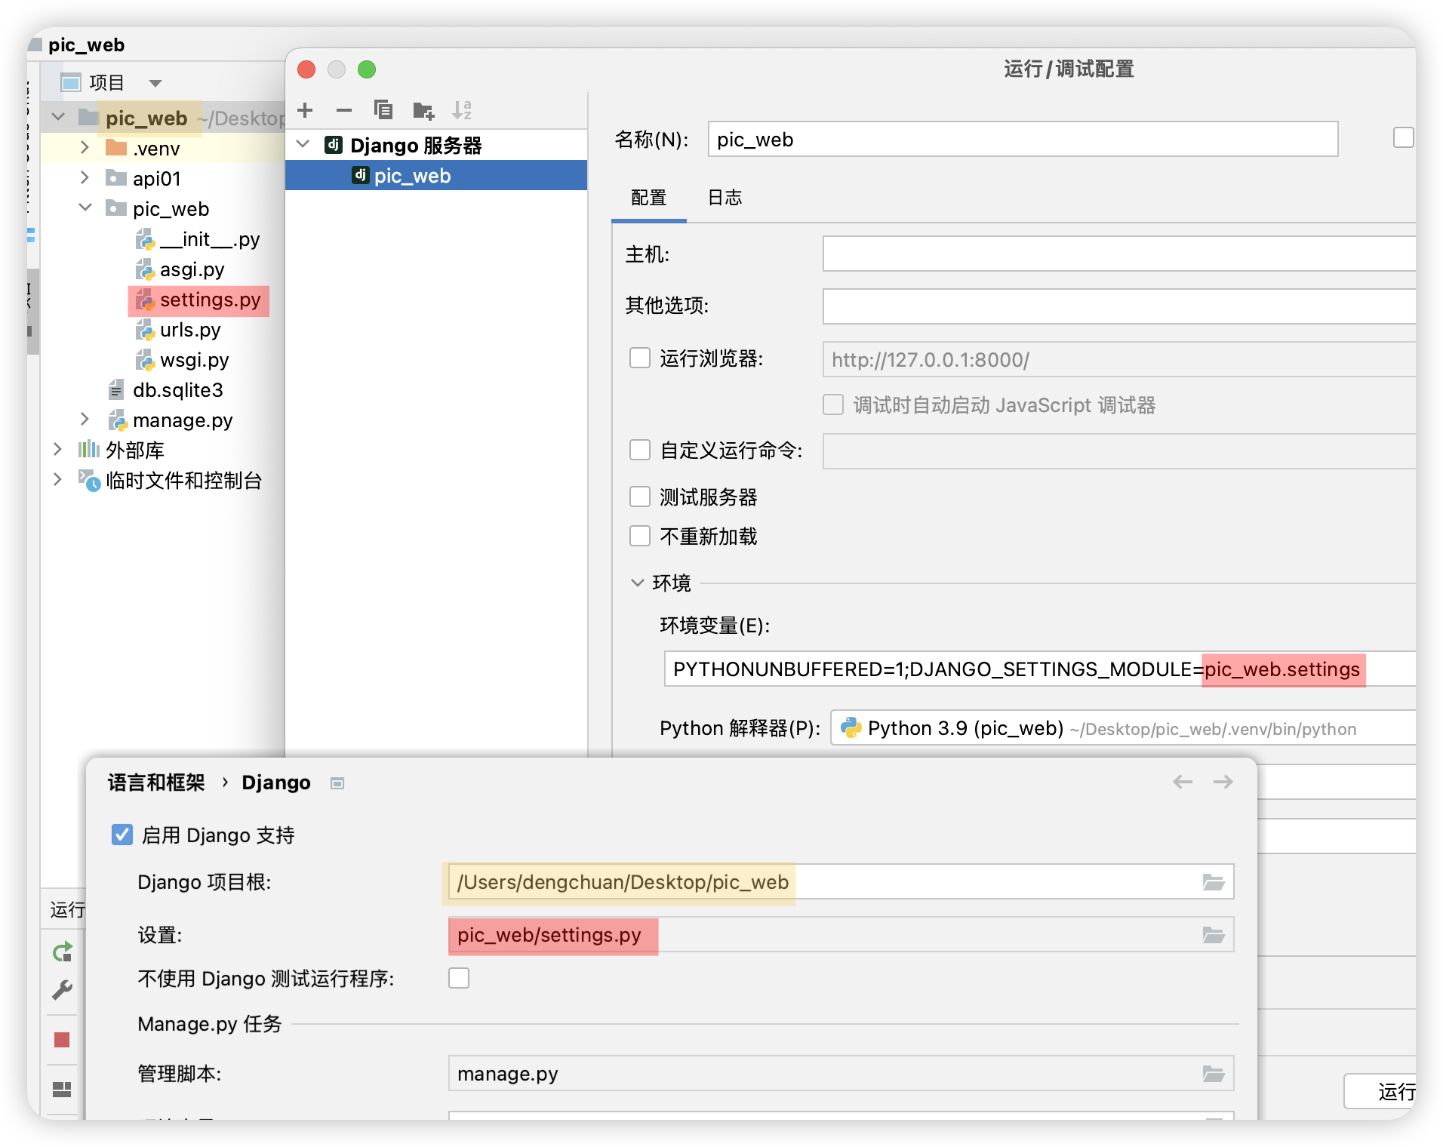Uncheck 启用 Django 支持 checkbox
Image resolution: width=1443 pixels, height=1147 pixels.
point(122,835)
